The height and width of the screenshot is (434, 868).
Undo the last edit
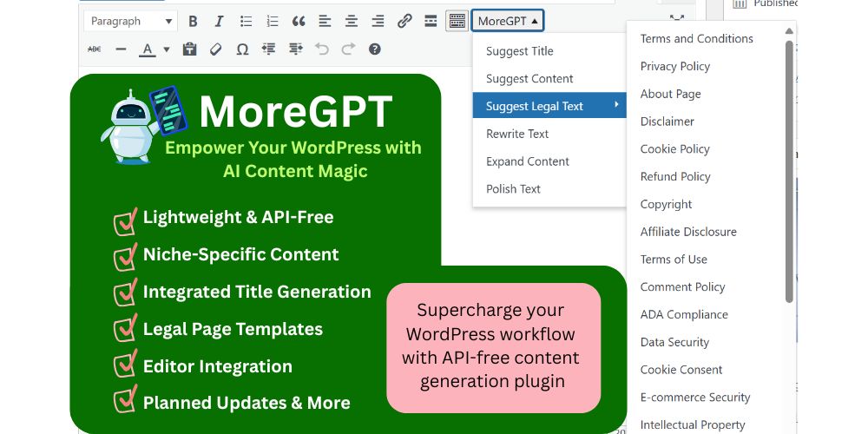tap(322, 49)
